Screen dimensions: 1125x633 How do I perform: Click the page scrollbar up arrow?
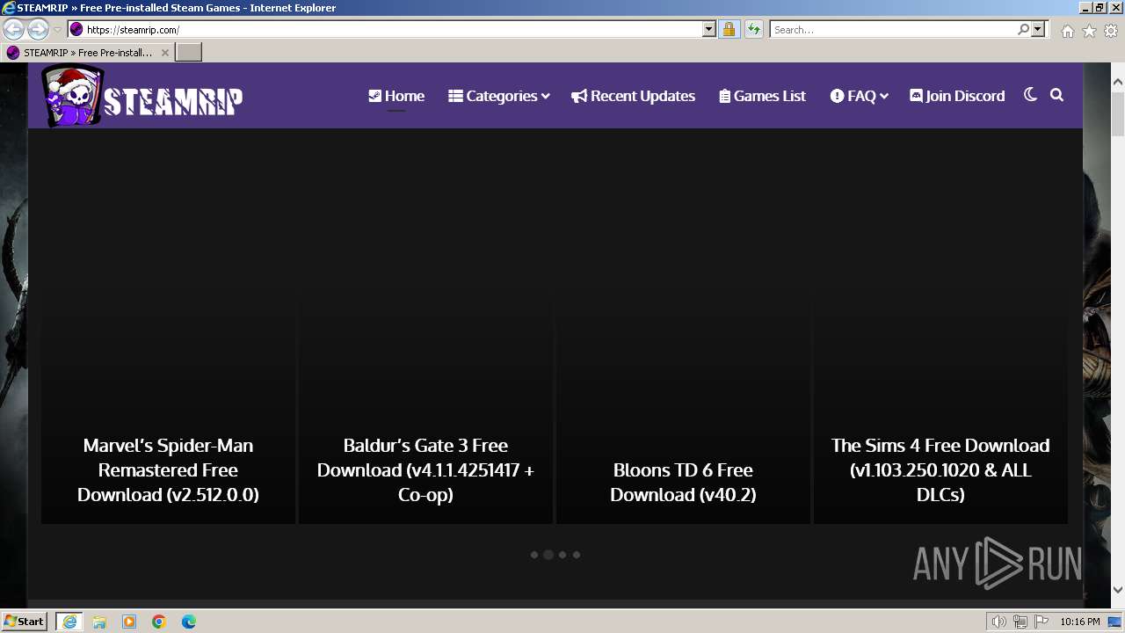click(1118, 83)
